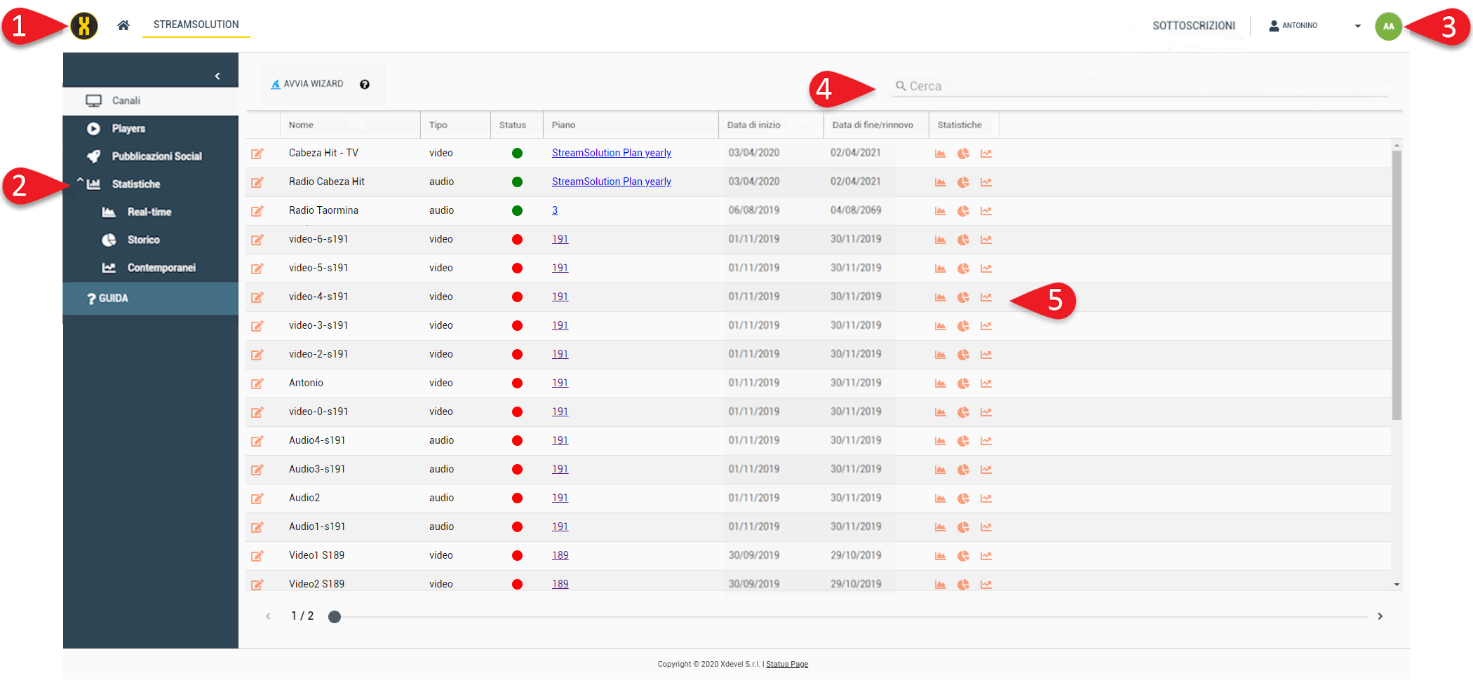This screenshot has height=680, width=1473.
Task: Open the Status Page footer link
Action: click(x=787, y=664)
